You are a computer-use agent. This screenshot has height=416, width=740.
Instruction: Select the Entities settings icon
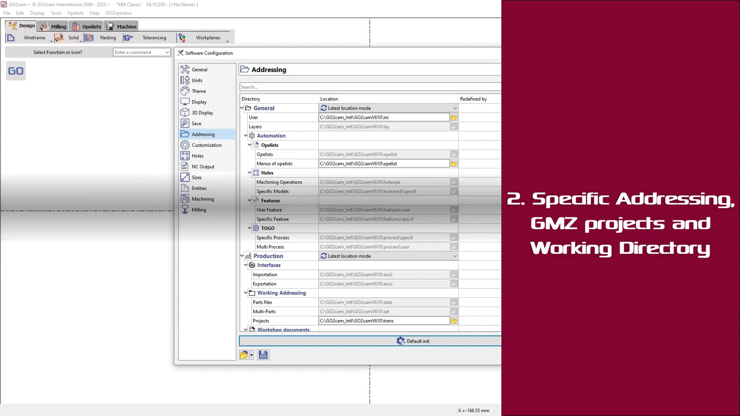coord(185,188)
